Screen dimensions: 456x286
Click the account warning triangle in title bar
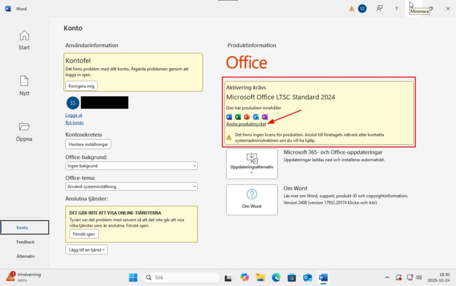[x=352, y=8]
